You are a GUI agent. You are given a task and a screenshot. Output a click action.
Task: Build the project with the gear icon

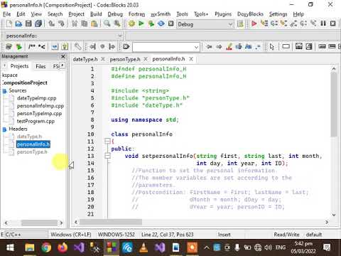[x=131, y=23]
